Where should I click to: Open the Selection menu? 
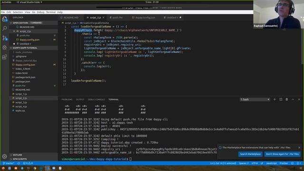pyautogui.click(x=18, y=12)
